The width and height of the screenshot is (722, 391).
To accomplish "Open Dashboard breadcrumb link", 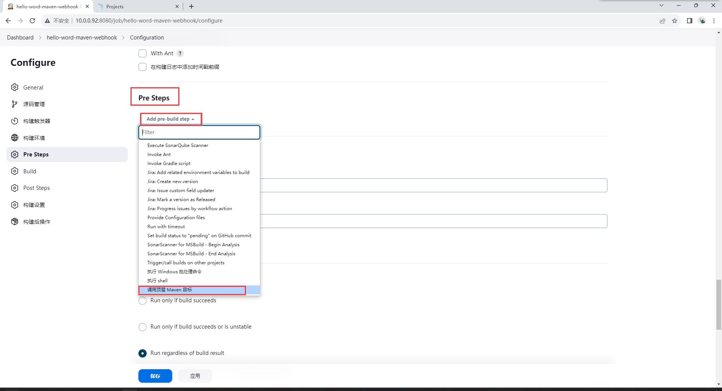I will click(20, 38).
